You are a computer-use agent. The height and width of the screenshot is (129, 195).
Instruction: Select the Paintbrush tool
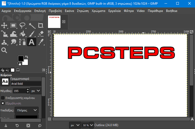click(32, 34)
